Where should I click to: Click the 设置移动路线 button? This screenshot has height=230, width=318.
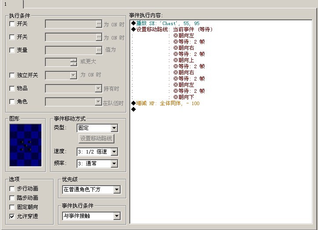click(x=96, y=139)
